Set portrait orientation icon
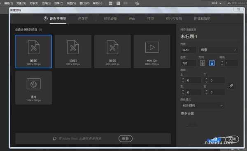247x151 pixels. coord(203,63)
